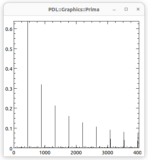
Task: Click the double peak just past x=3000
Action: (x=110, y=139)
